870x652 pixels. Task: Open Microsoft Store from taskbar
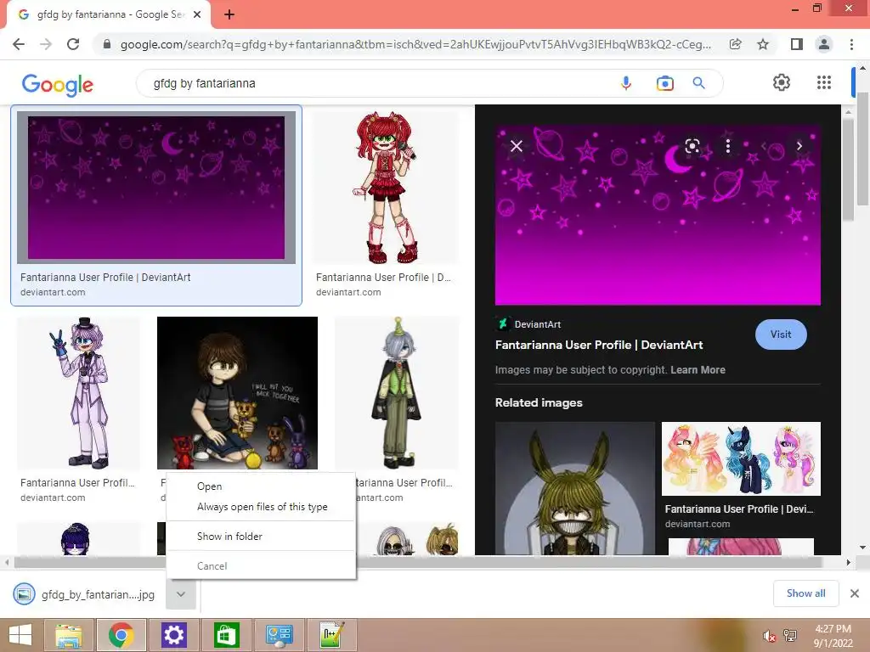click(226, 635)
